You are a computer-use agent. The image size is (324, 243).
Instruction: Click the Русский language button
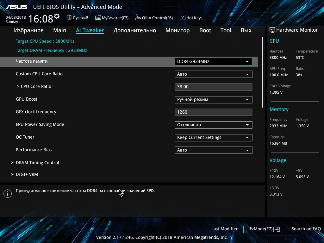(78, 18)
